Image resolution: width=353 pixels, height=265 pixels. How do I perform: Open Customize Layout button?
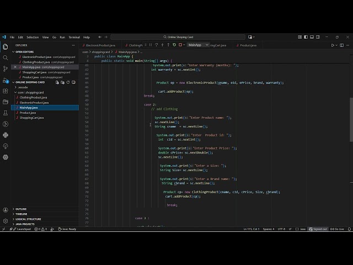click(300, 37)
